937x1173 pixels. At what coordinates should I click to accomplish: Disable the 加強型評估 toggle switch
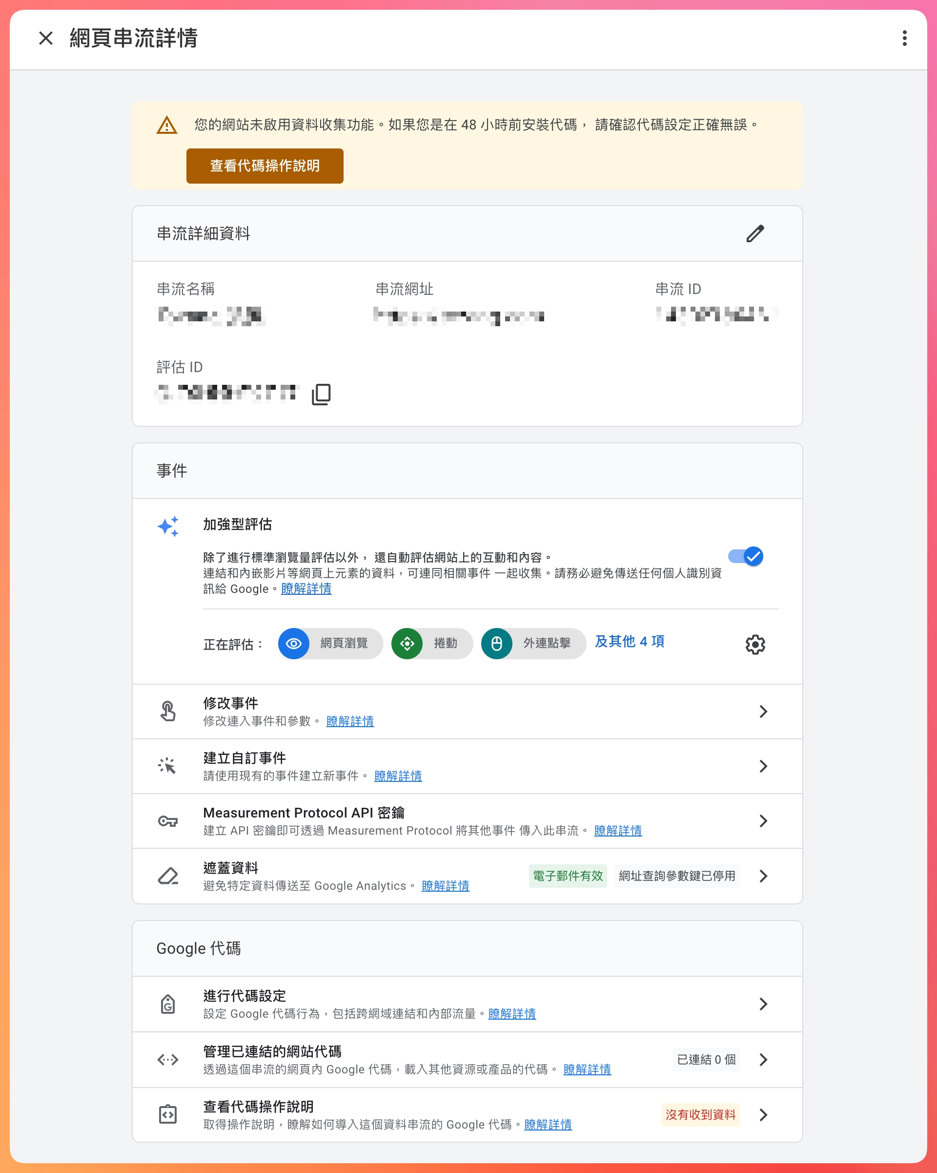click(x=746, y=556)
